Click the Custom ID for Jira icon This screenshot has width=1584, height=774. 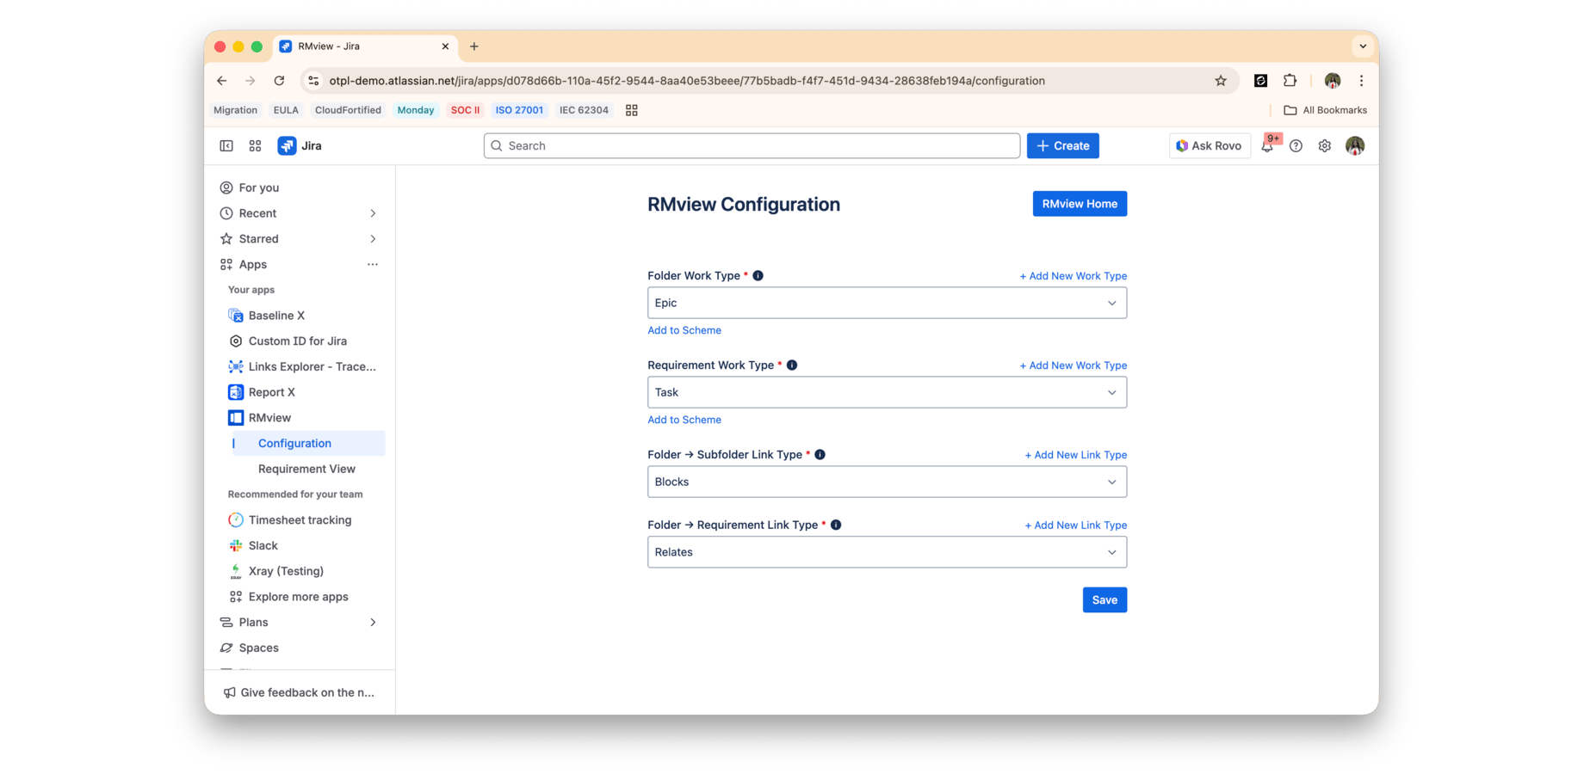[235, 341]
